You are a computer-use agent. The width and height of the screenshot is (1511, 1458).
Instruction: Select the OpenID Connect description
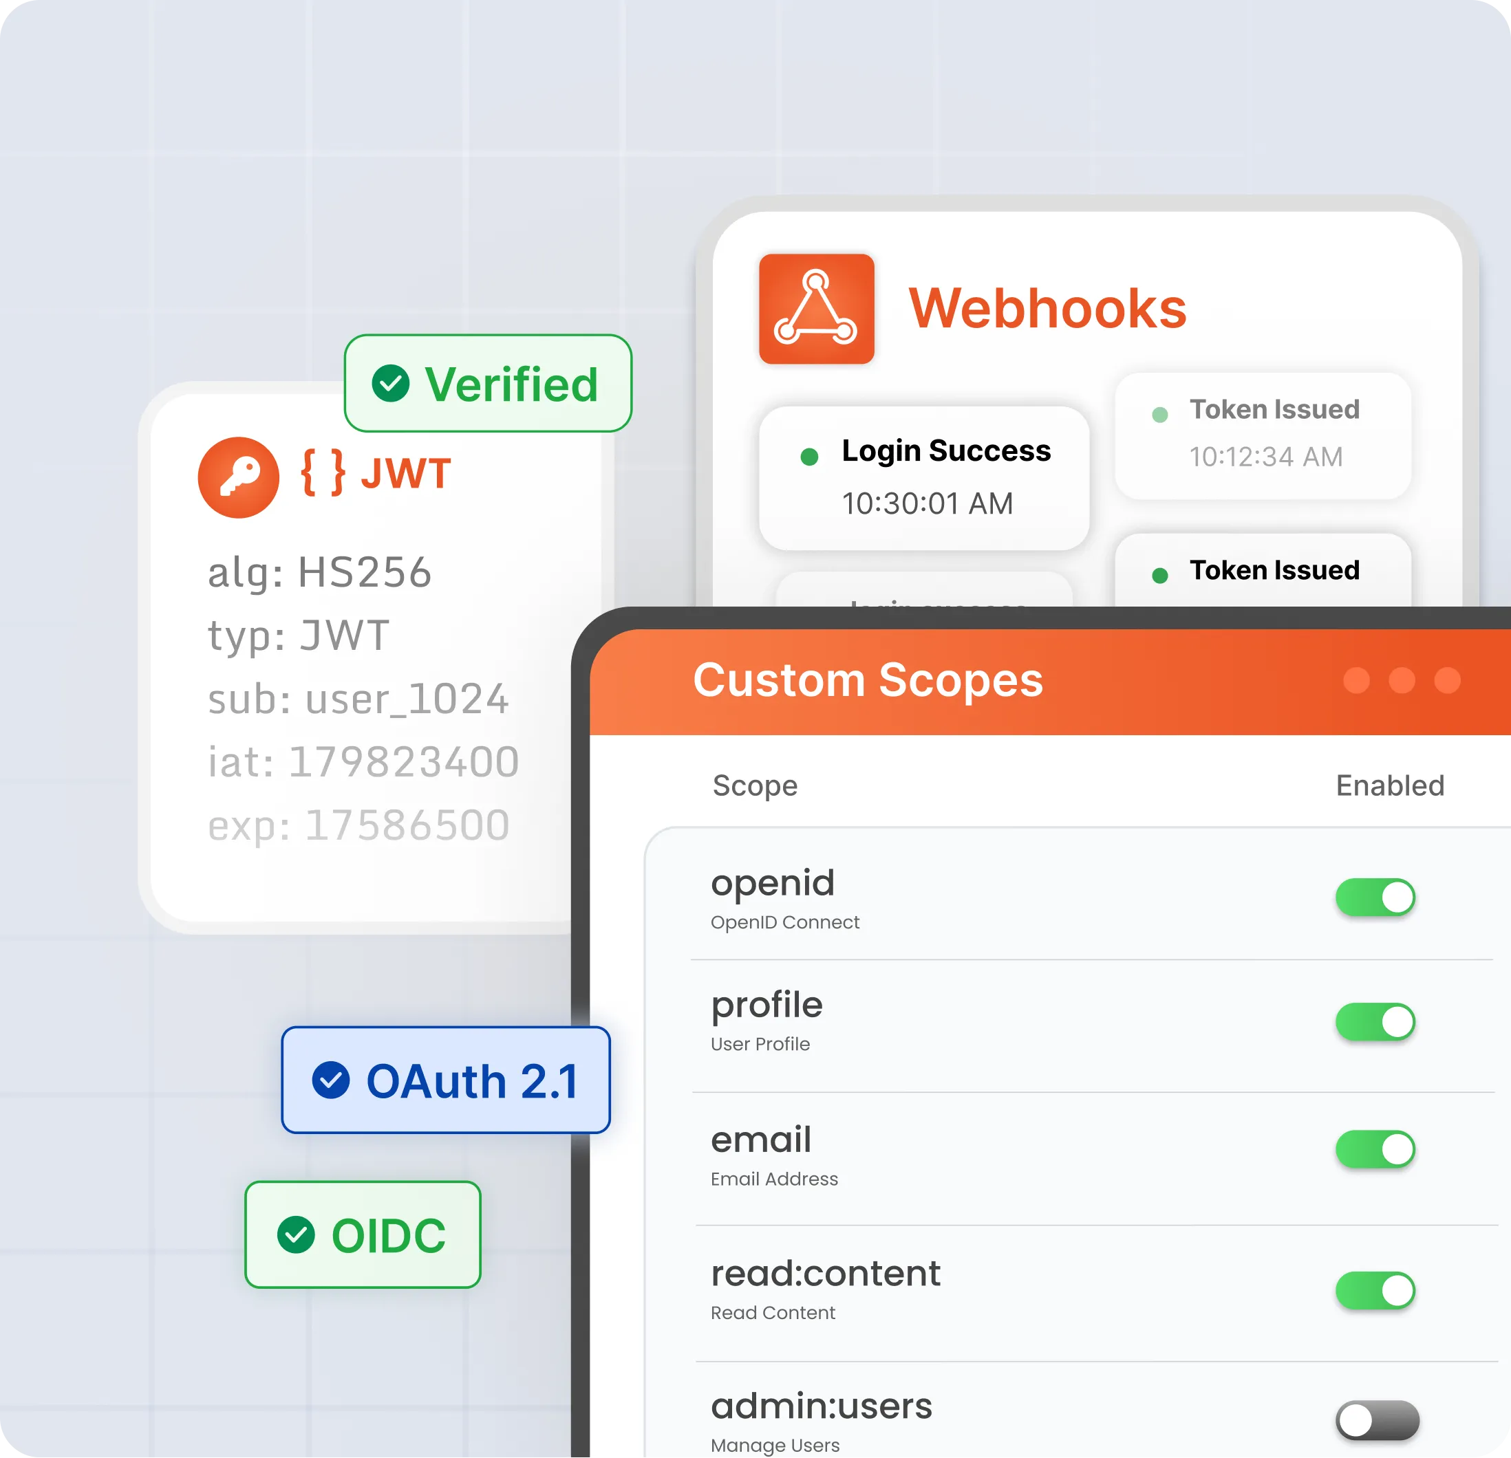point(785,922)
